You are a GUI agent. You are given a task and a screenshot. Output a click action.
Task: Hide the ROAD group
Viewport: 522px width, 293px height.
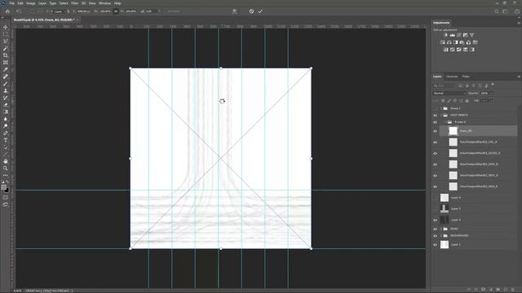435,229
